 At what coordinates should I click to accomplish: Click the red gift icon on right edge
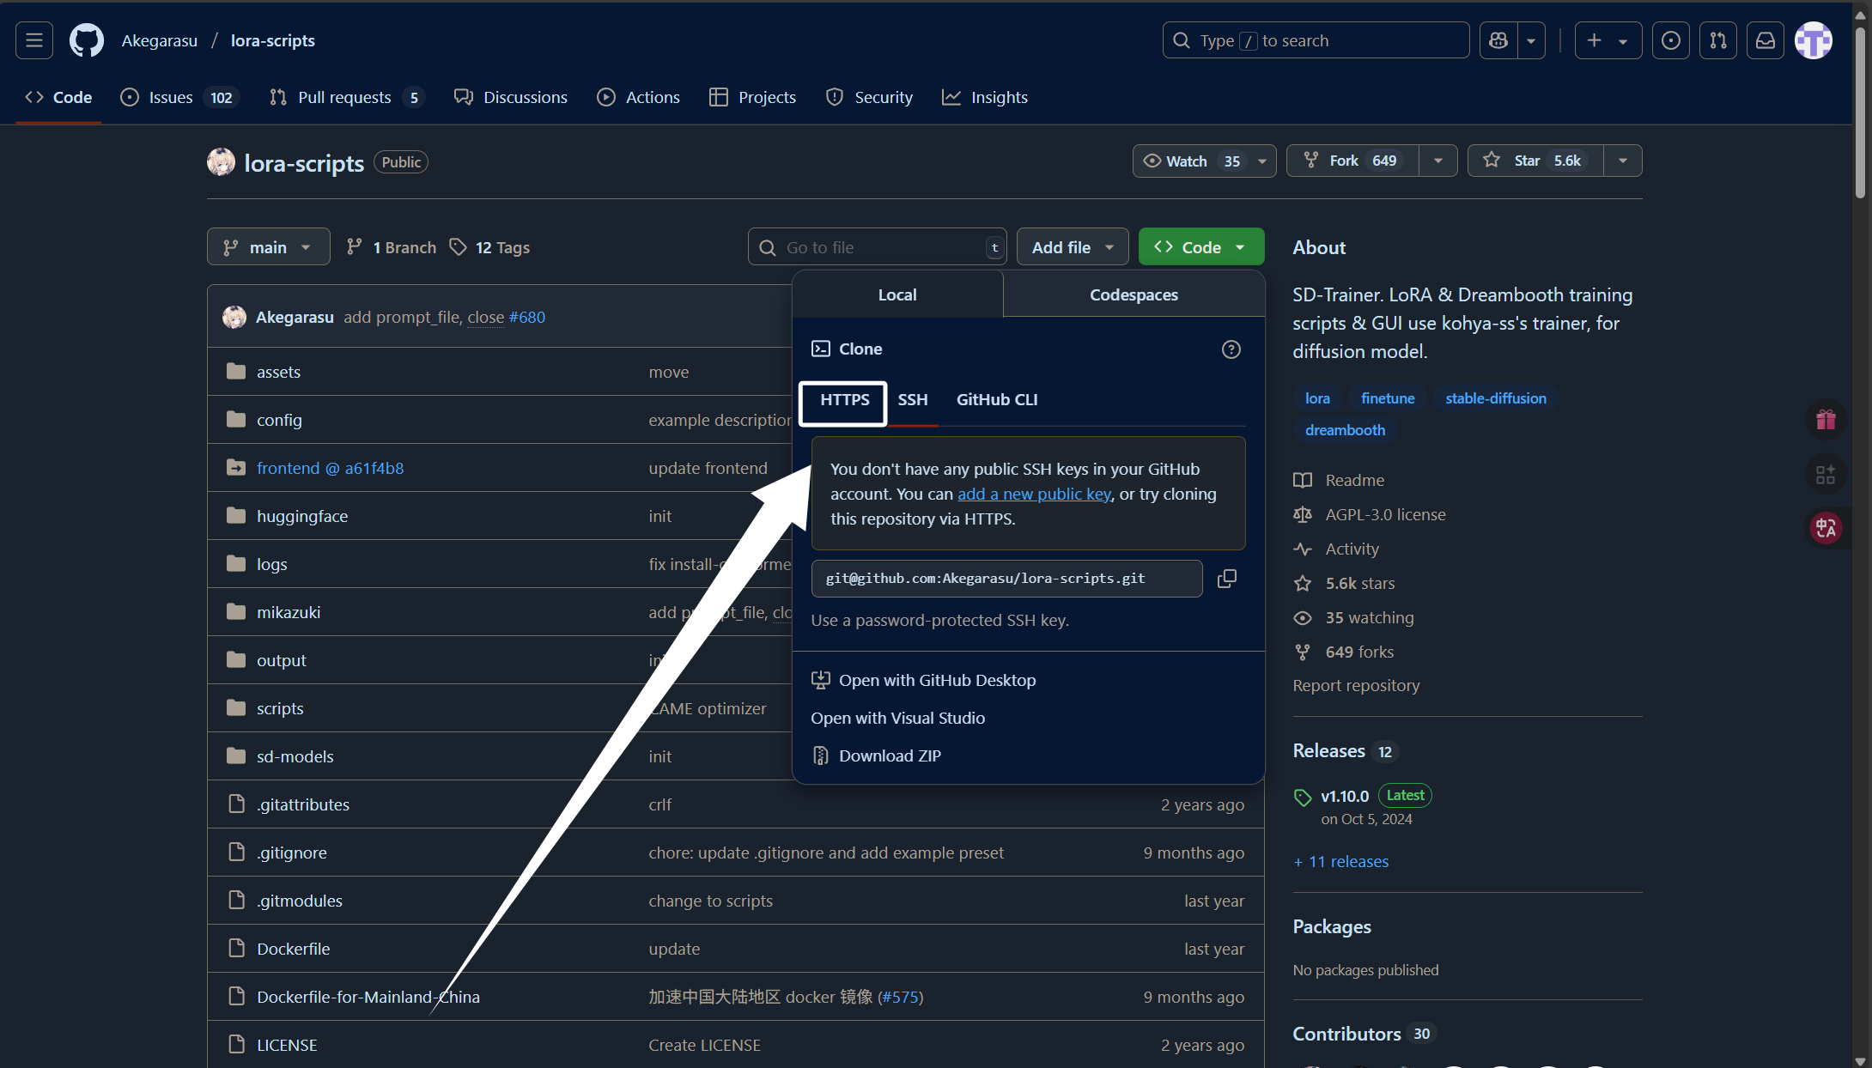pos(1826,420)
